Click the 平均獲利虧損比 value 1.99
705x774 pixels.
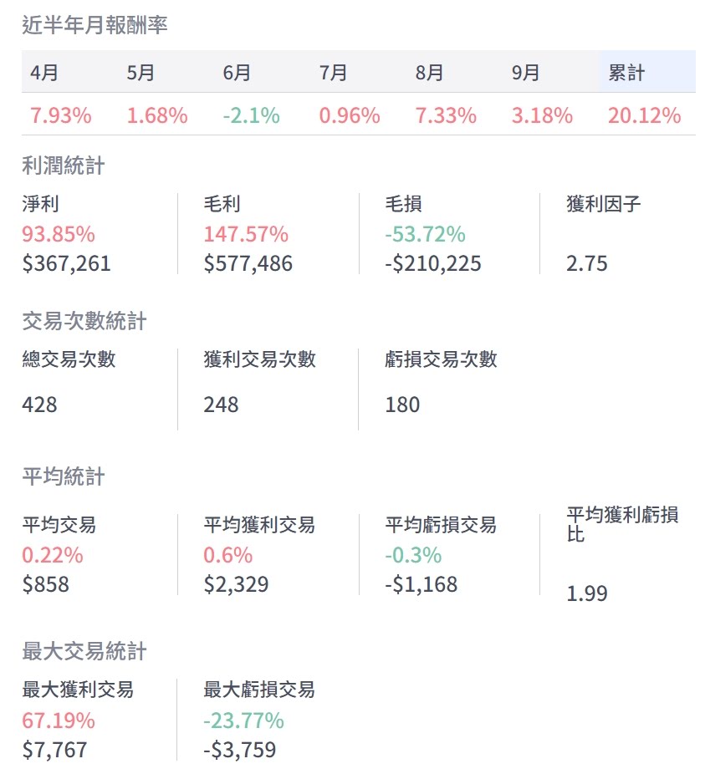pos(587,594)
